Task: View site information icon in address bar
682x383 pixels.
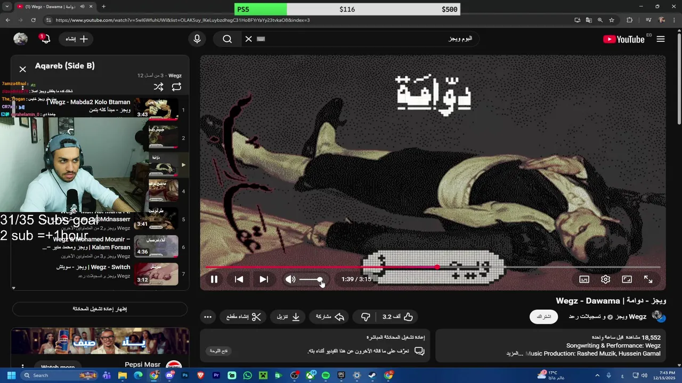Action: pos(48,20)
